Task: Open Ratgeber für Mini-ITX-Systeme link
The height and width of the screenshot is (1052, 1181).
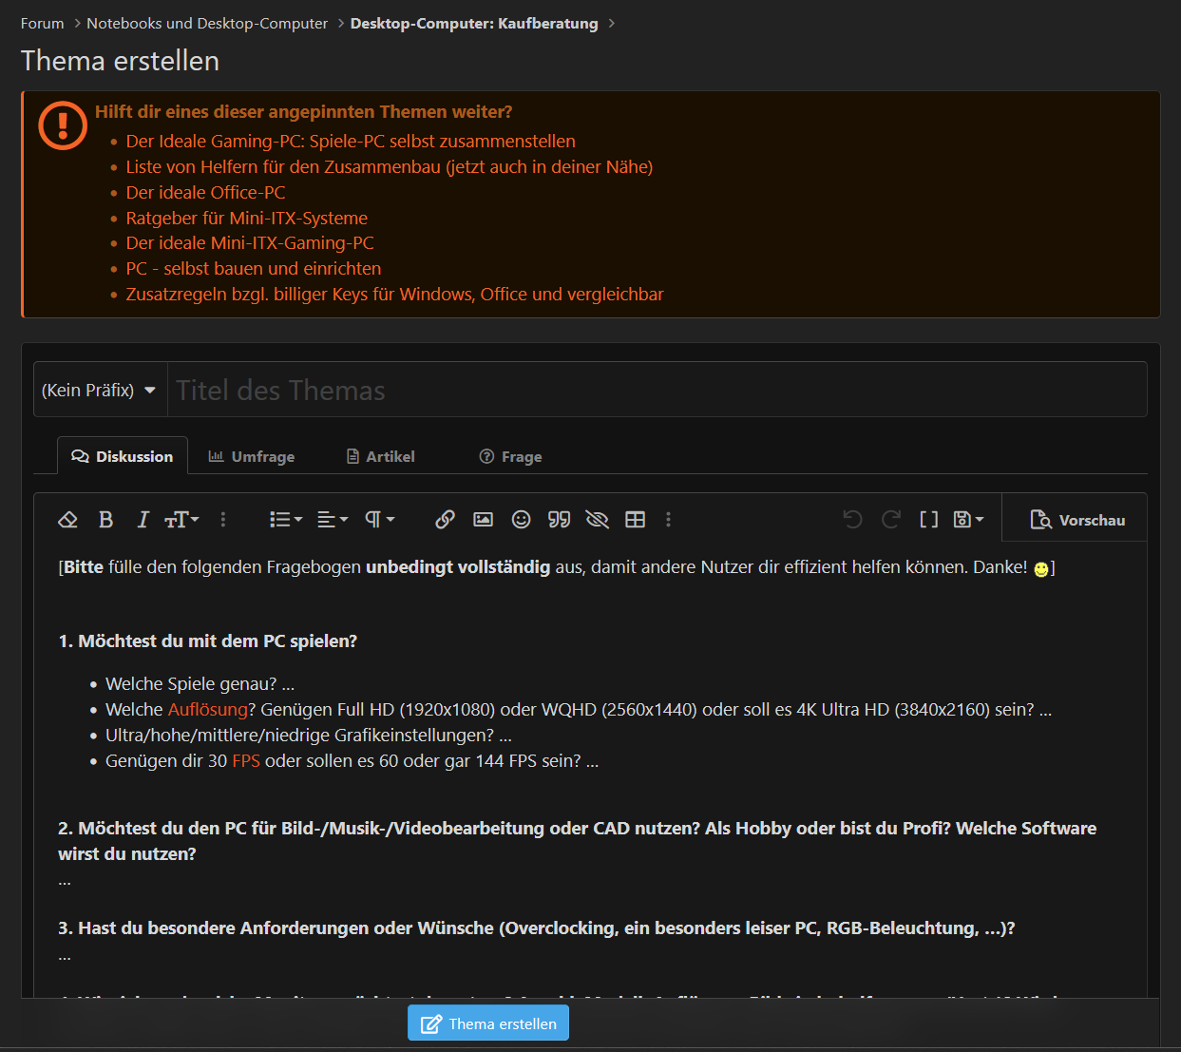Action: [x=247, y=219]
